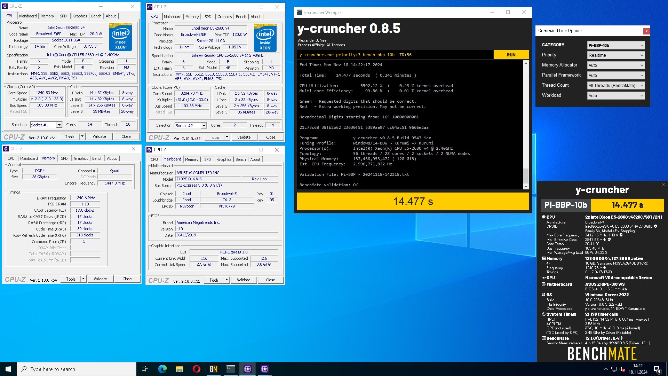
Task: Launch Opera browser from the taskbar
Action: pyautogui.click(x=196, y=369)
